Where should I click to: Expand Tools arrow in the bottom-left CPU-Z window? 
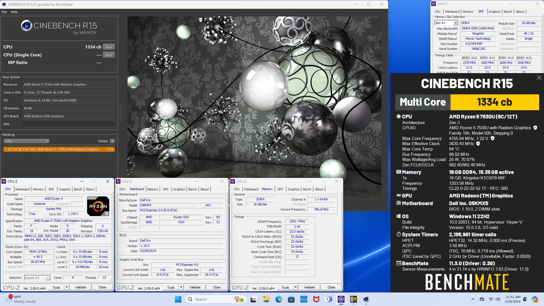click(67, 287)
